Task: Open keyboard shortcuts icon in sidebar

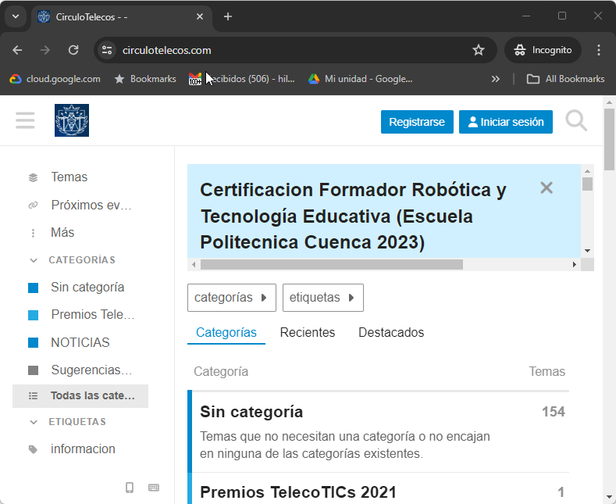Action: [154, 488]
